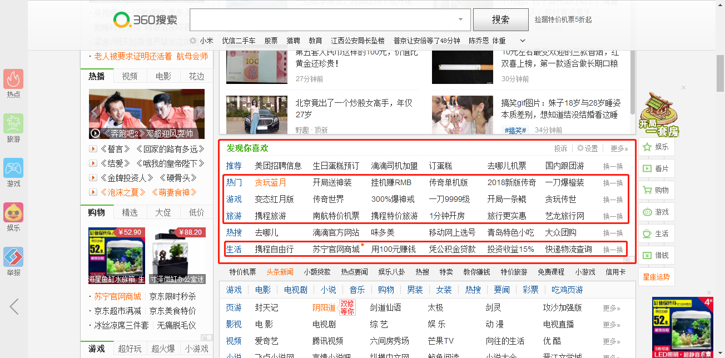Click the page vertical scrollbar thumb
Screen dimensions: 725x358
(720, 72)
